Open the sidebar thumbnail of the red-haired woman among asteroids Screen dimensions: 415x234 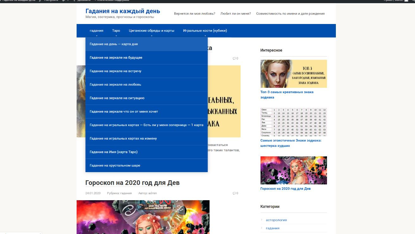294,170
